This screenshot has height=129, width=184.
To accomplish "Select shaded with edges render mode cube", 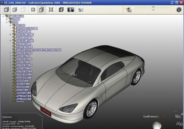I will click(x=6, y=9).
